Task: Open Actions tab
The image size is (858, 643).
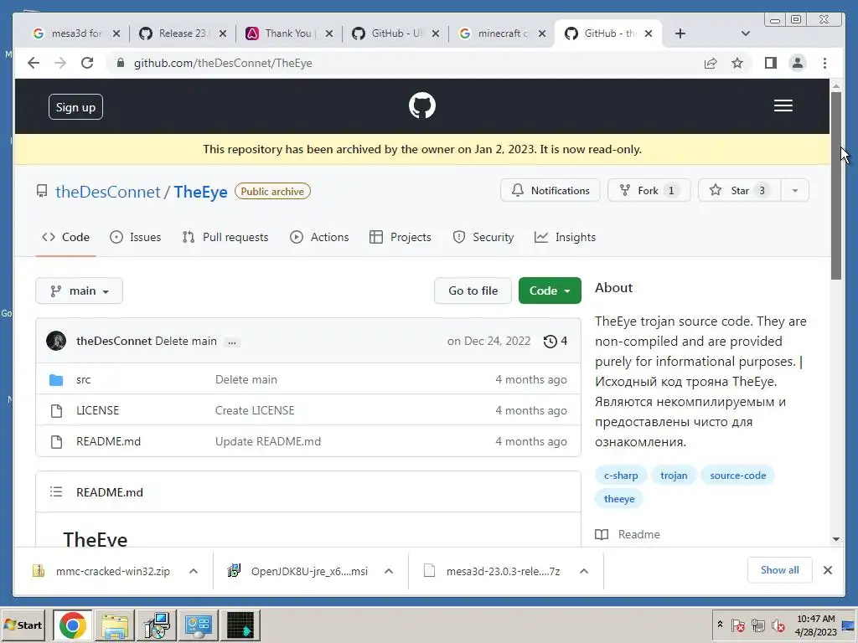Action: [319, 237]
